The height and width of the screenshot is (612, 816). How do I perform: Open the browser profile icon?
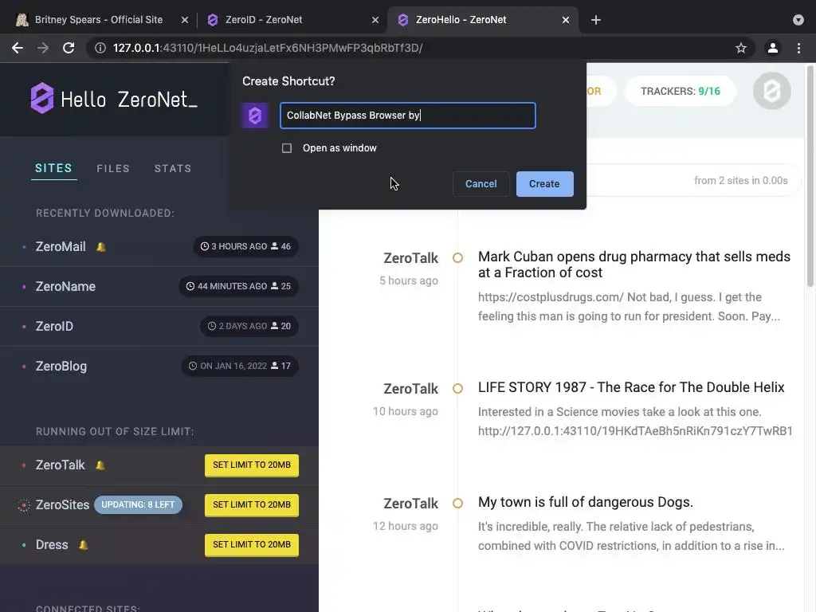[773, 48]
